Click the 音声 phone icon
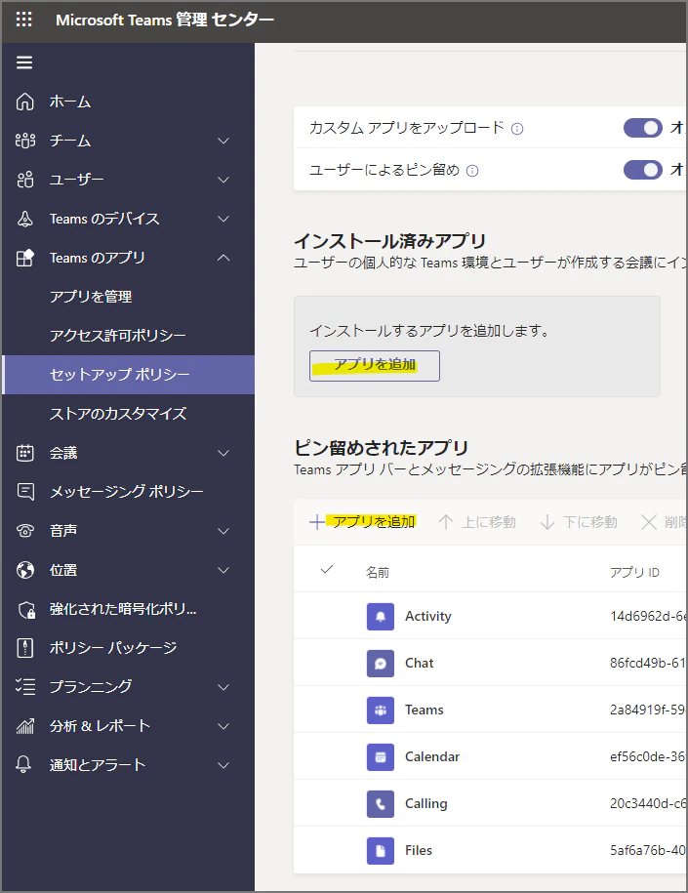 (x=24, y=531)
